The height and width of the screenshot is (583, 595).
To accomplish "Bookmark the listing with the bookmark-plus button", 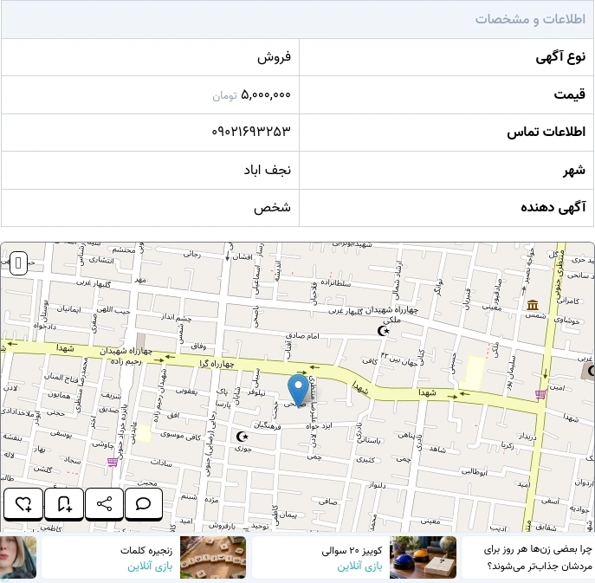I will pyautogui.click(x=64, y=503).
